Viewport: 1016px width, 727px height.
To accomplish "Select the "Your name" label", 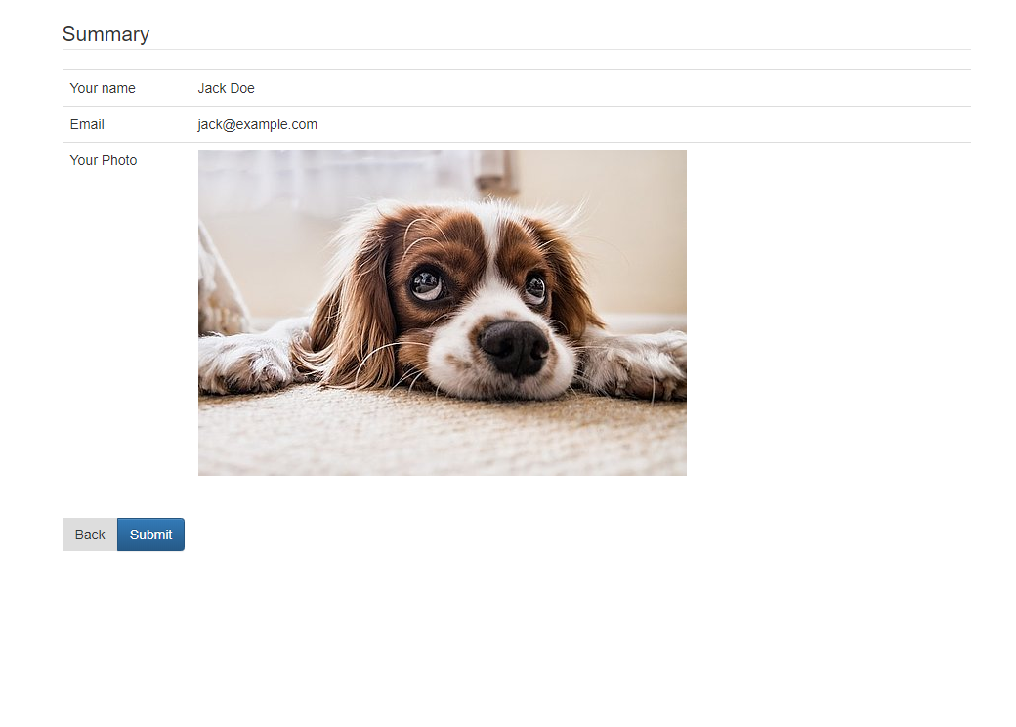I will click(x=103, y=88).
